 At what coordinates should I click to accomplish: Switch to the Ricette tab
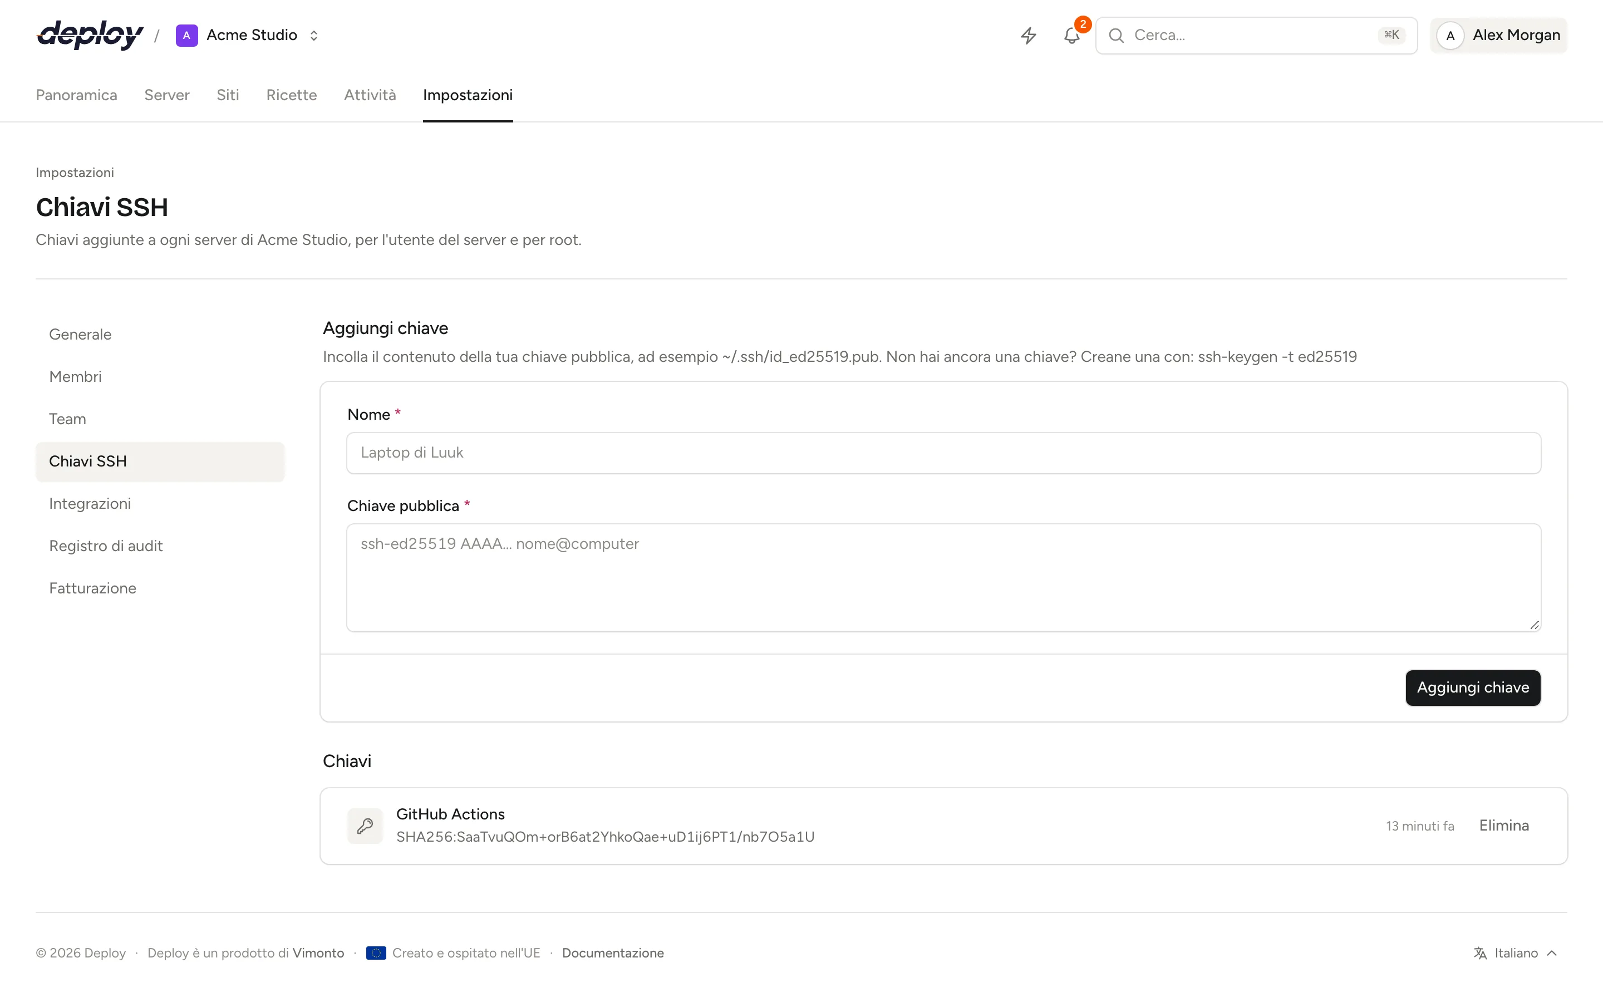[x=292, y=95]
